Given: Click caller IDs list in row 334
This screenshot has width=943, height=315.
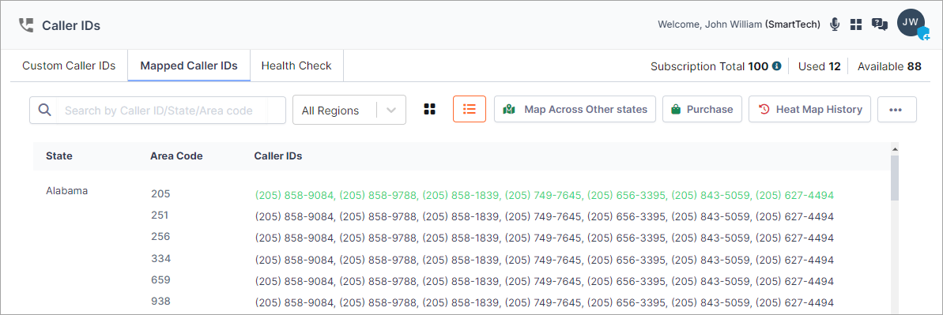Looking at the screenshot, I should coord(545,261).
